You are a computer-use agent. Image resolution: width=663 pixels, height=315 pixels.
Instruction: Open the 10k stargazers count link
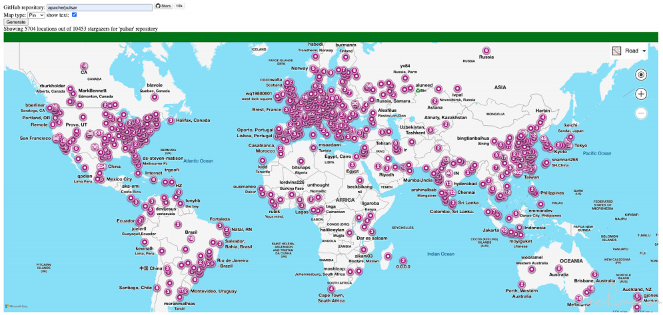click(179, 6)
